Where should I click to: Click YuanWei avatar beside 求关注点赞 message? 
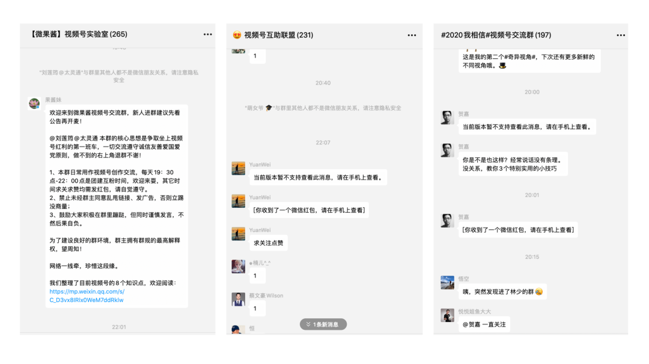(239, 234)
